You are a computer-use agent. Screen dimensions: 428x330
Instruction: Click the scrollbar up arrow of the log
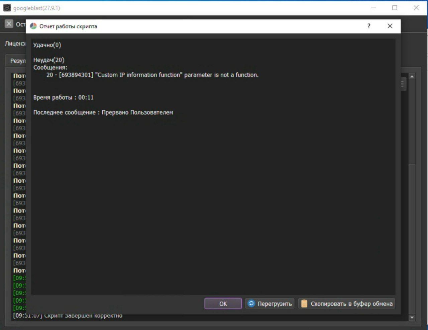[x=412, y=76]
